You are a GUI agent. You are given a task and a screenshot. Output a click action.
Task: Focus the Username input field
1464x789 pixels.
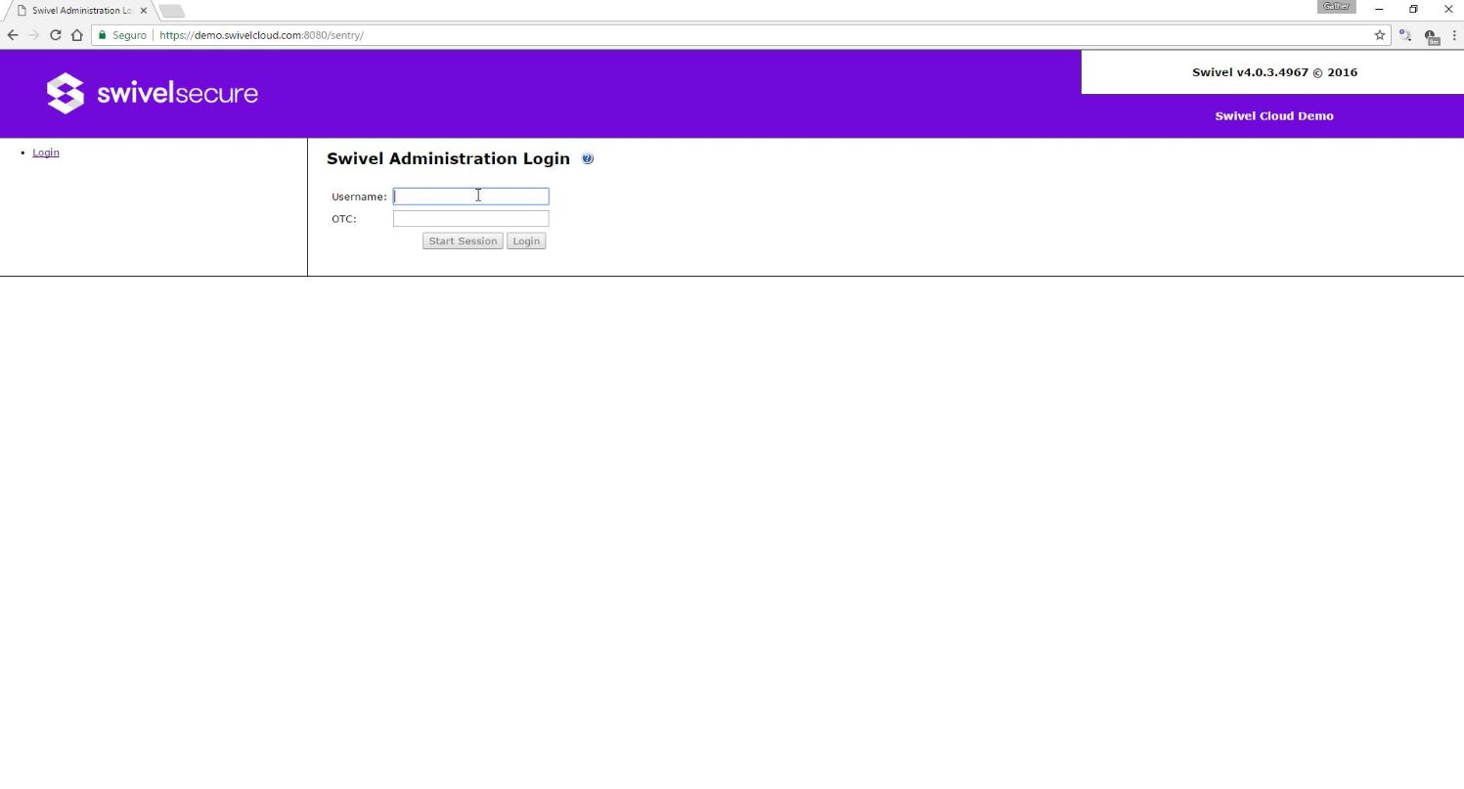(x=470, y=197)
